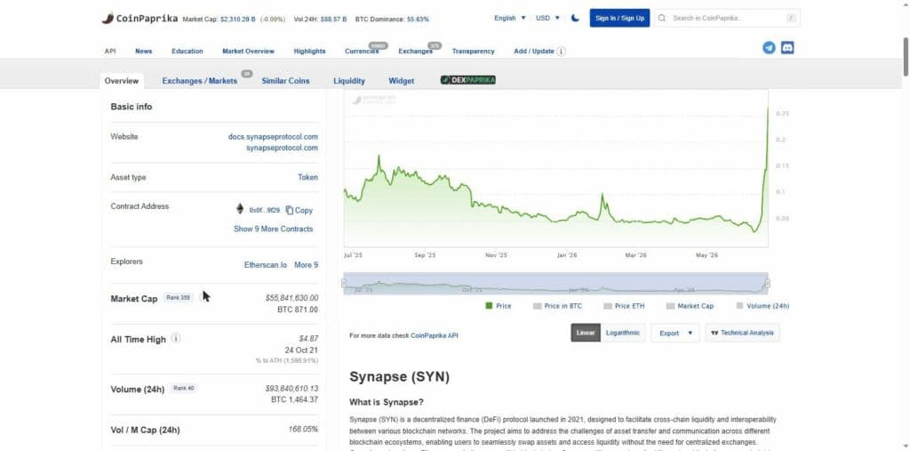Viewport: 910px width, 451px height.
Task: Click the range selector right handle
Action: (x=768, y=284)
